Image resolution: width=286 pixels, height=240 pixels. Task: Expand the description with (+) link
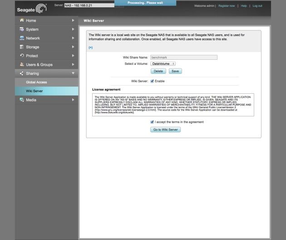(91, 48)
